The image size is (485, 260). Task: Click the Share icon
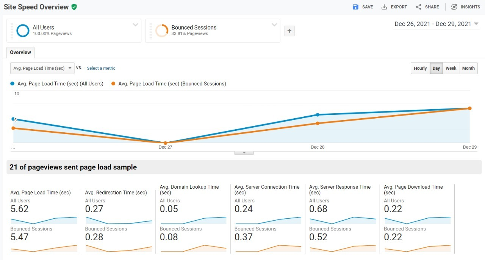coord(418,7)
